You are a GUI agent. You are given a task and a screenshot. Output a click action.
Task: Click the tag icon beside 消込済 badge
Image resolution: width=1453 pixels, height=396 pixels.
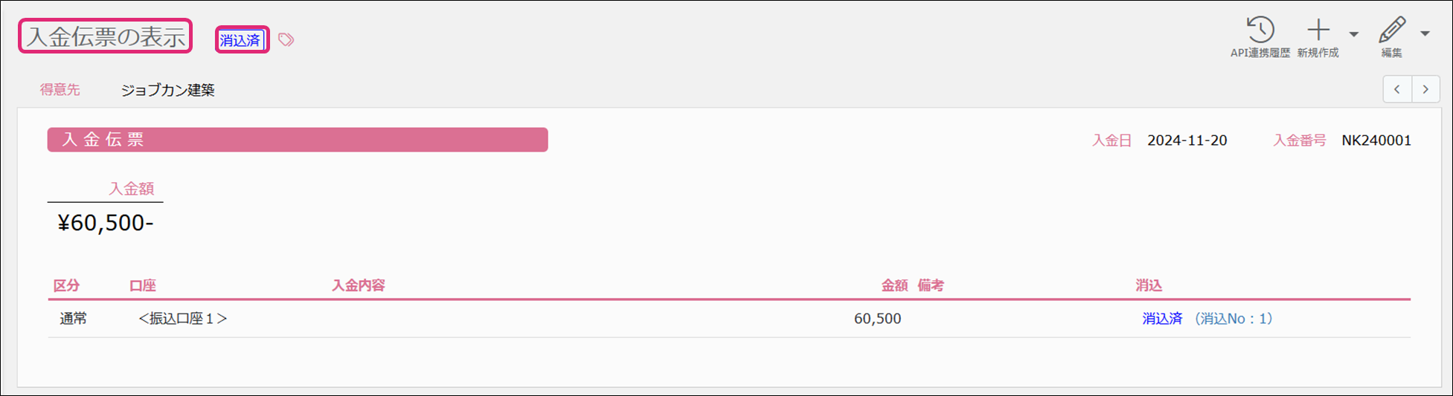point(286,39)
